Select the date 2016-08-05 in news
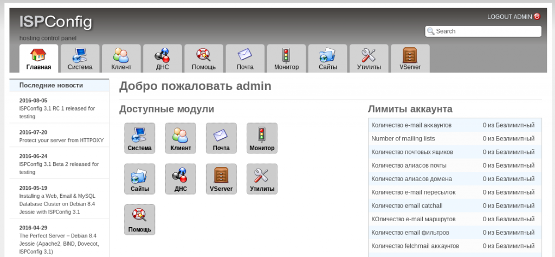 (33, 100)
